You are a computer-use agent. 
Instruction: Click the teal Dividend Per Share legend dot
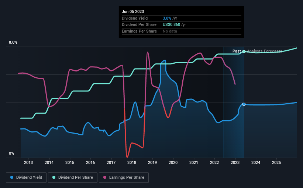tap(54, 177)
